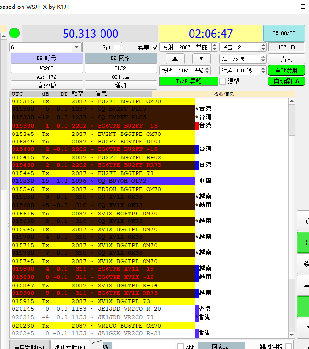Image resolution: width=309 pixels, height=349 pixels.
Task: Click the Tx/Rx异频 green button
Action: click(188, 81)
